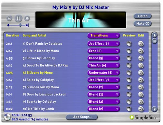
Task: Open Blend (2) dropdown for Slimcea Girl
Action: [x=103, y=87]
